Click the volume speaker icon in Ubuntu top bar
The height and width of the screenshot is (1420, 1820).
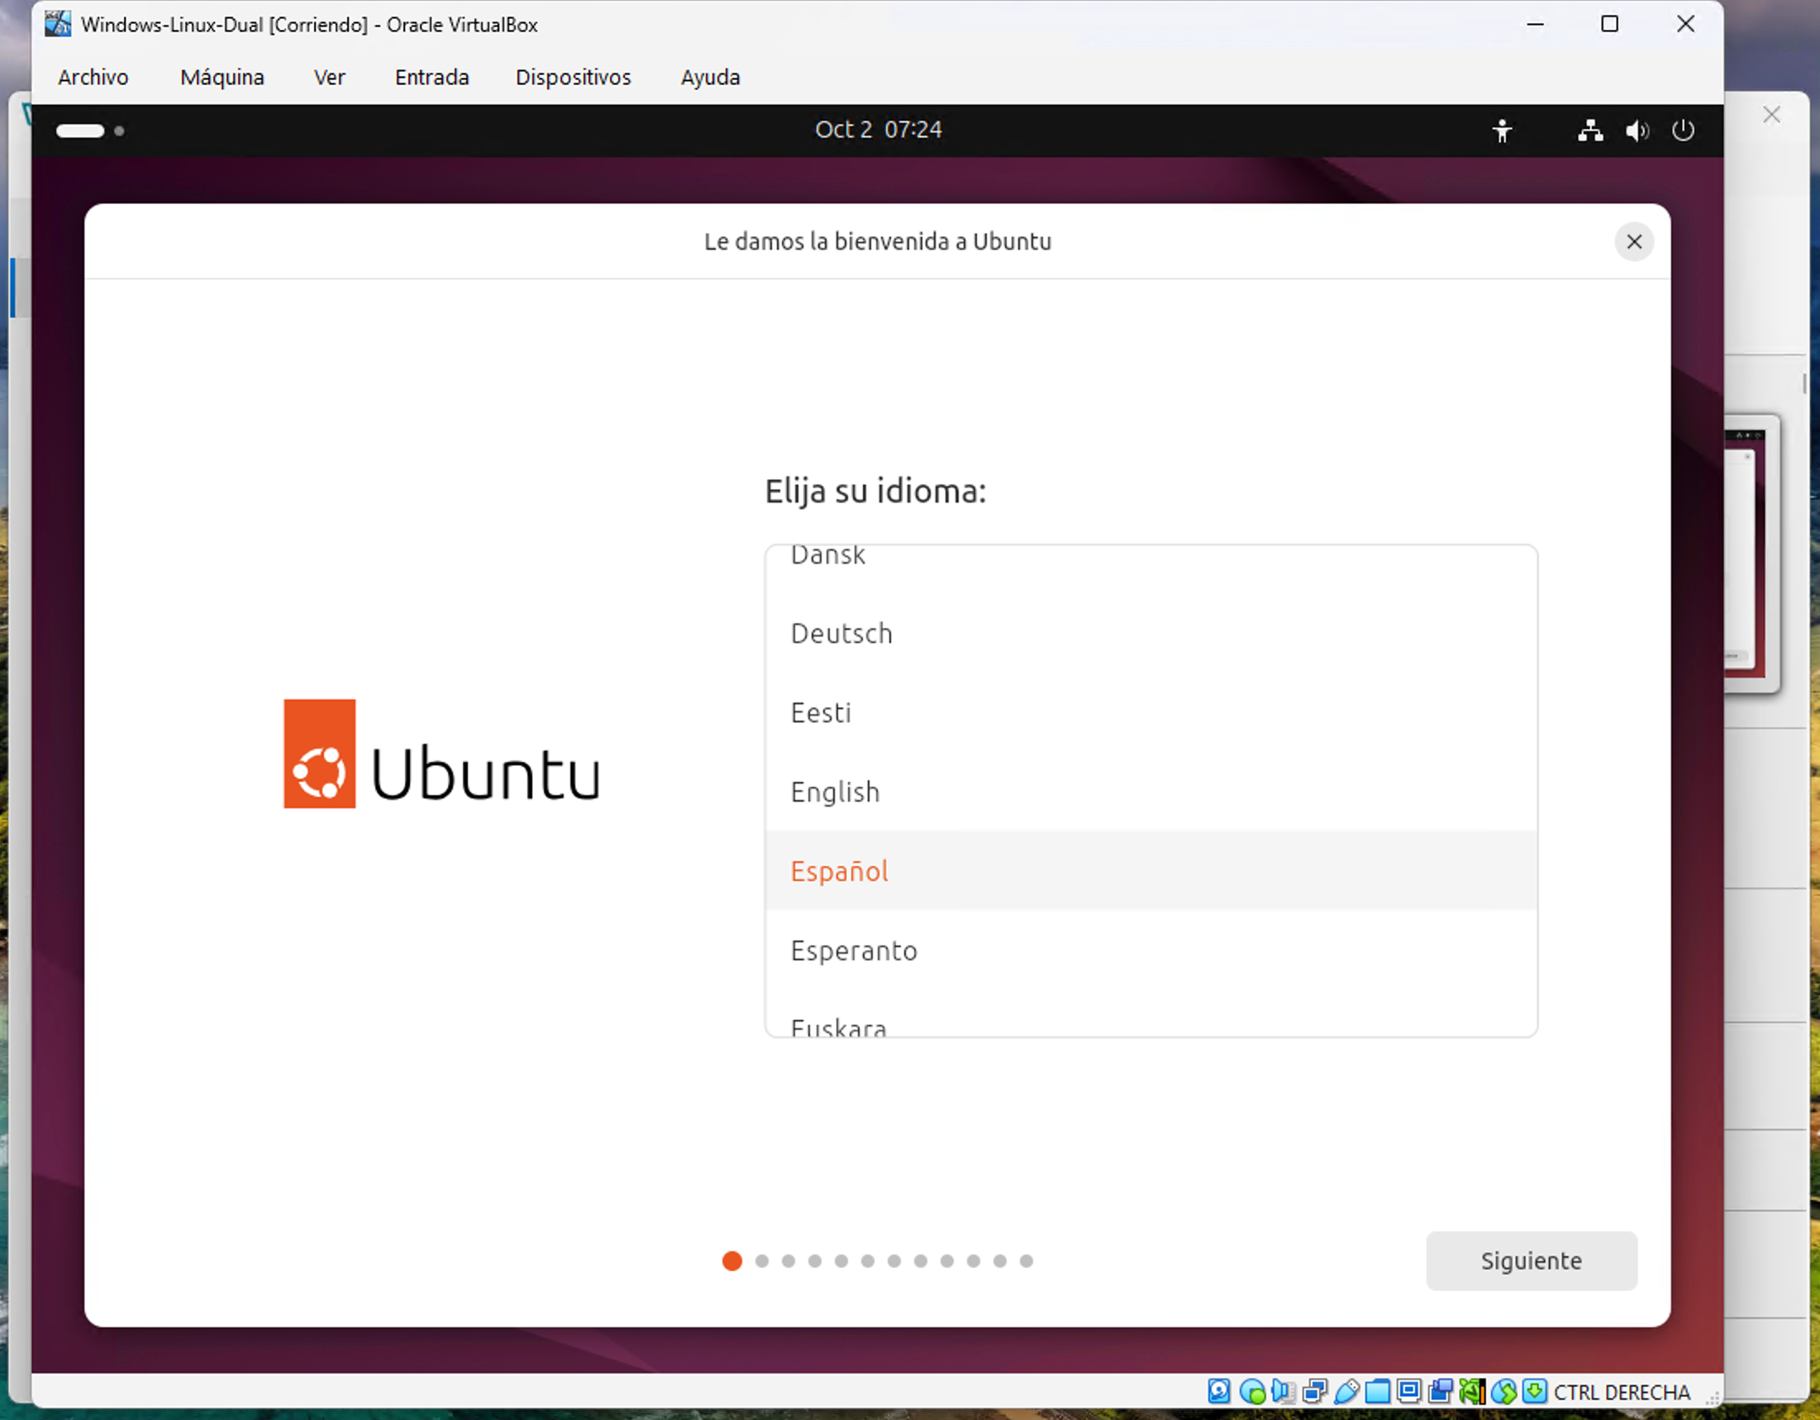(x=1637, y=131)
